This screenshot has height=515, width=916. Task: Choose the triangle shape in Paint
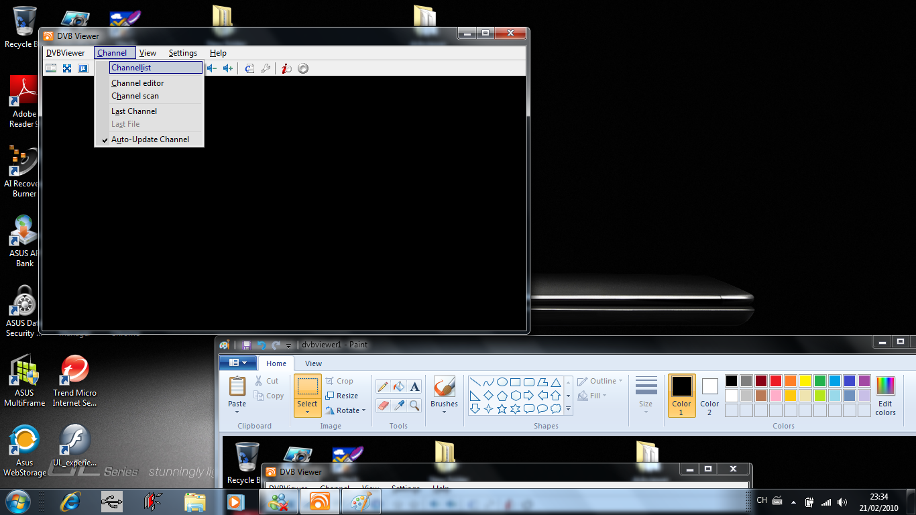(x=555, y=382)
